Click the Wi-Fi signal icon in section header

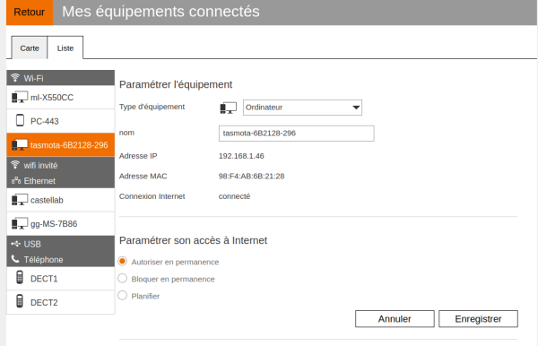click(15, 77)
